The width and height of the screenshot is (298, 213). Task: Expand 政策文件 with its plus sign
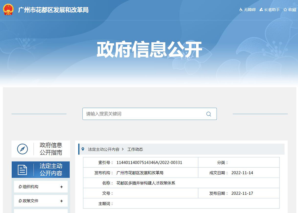coord(61,201)
